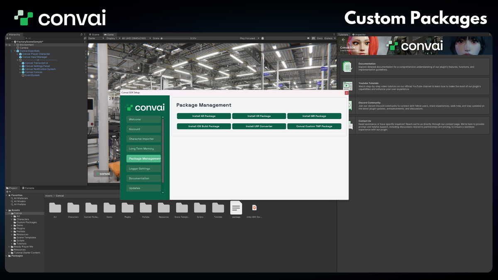Switch to the Scene tab
This screenshot has height=280, width=498.
tap(95, 35)
